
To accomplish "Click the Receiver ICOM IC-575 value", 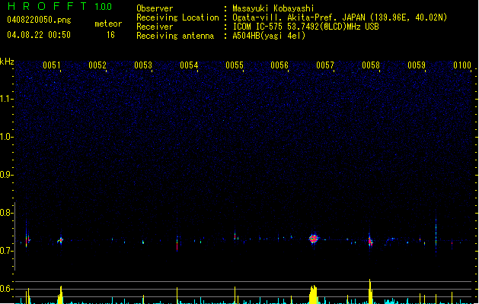I will [x=305, y=27].
